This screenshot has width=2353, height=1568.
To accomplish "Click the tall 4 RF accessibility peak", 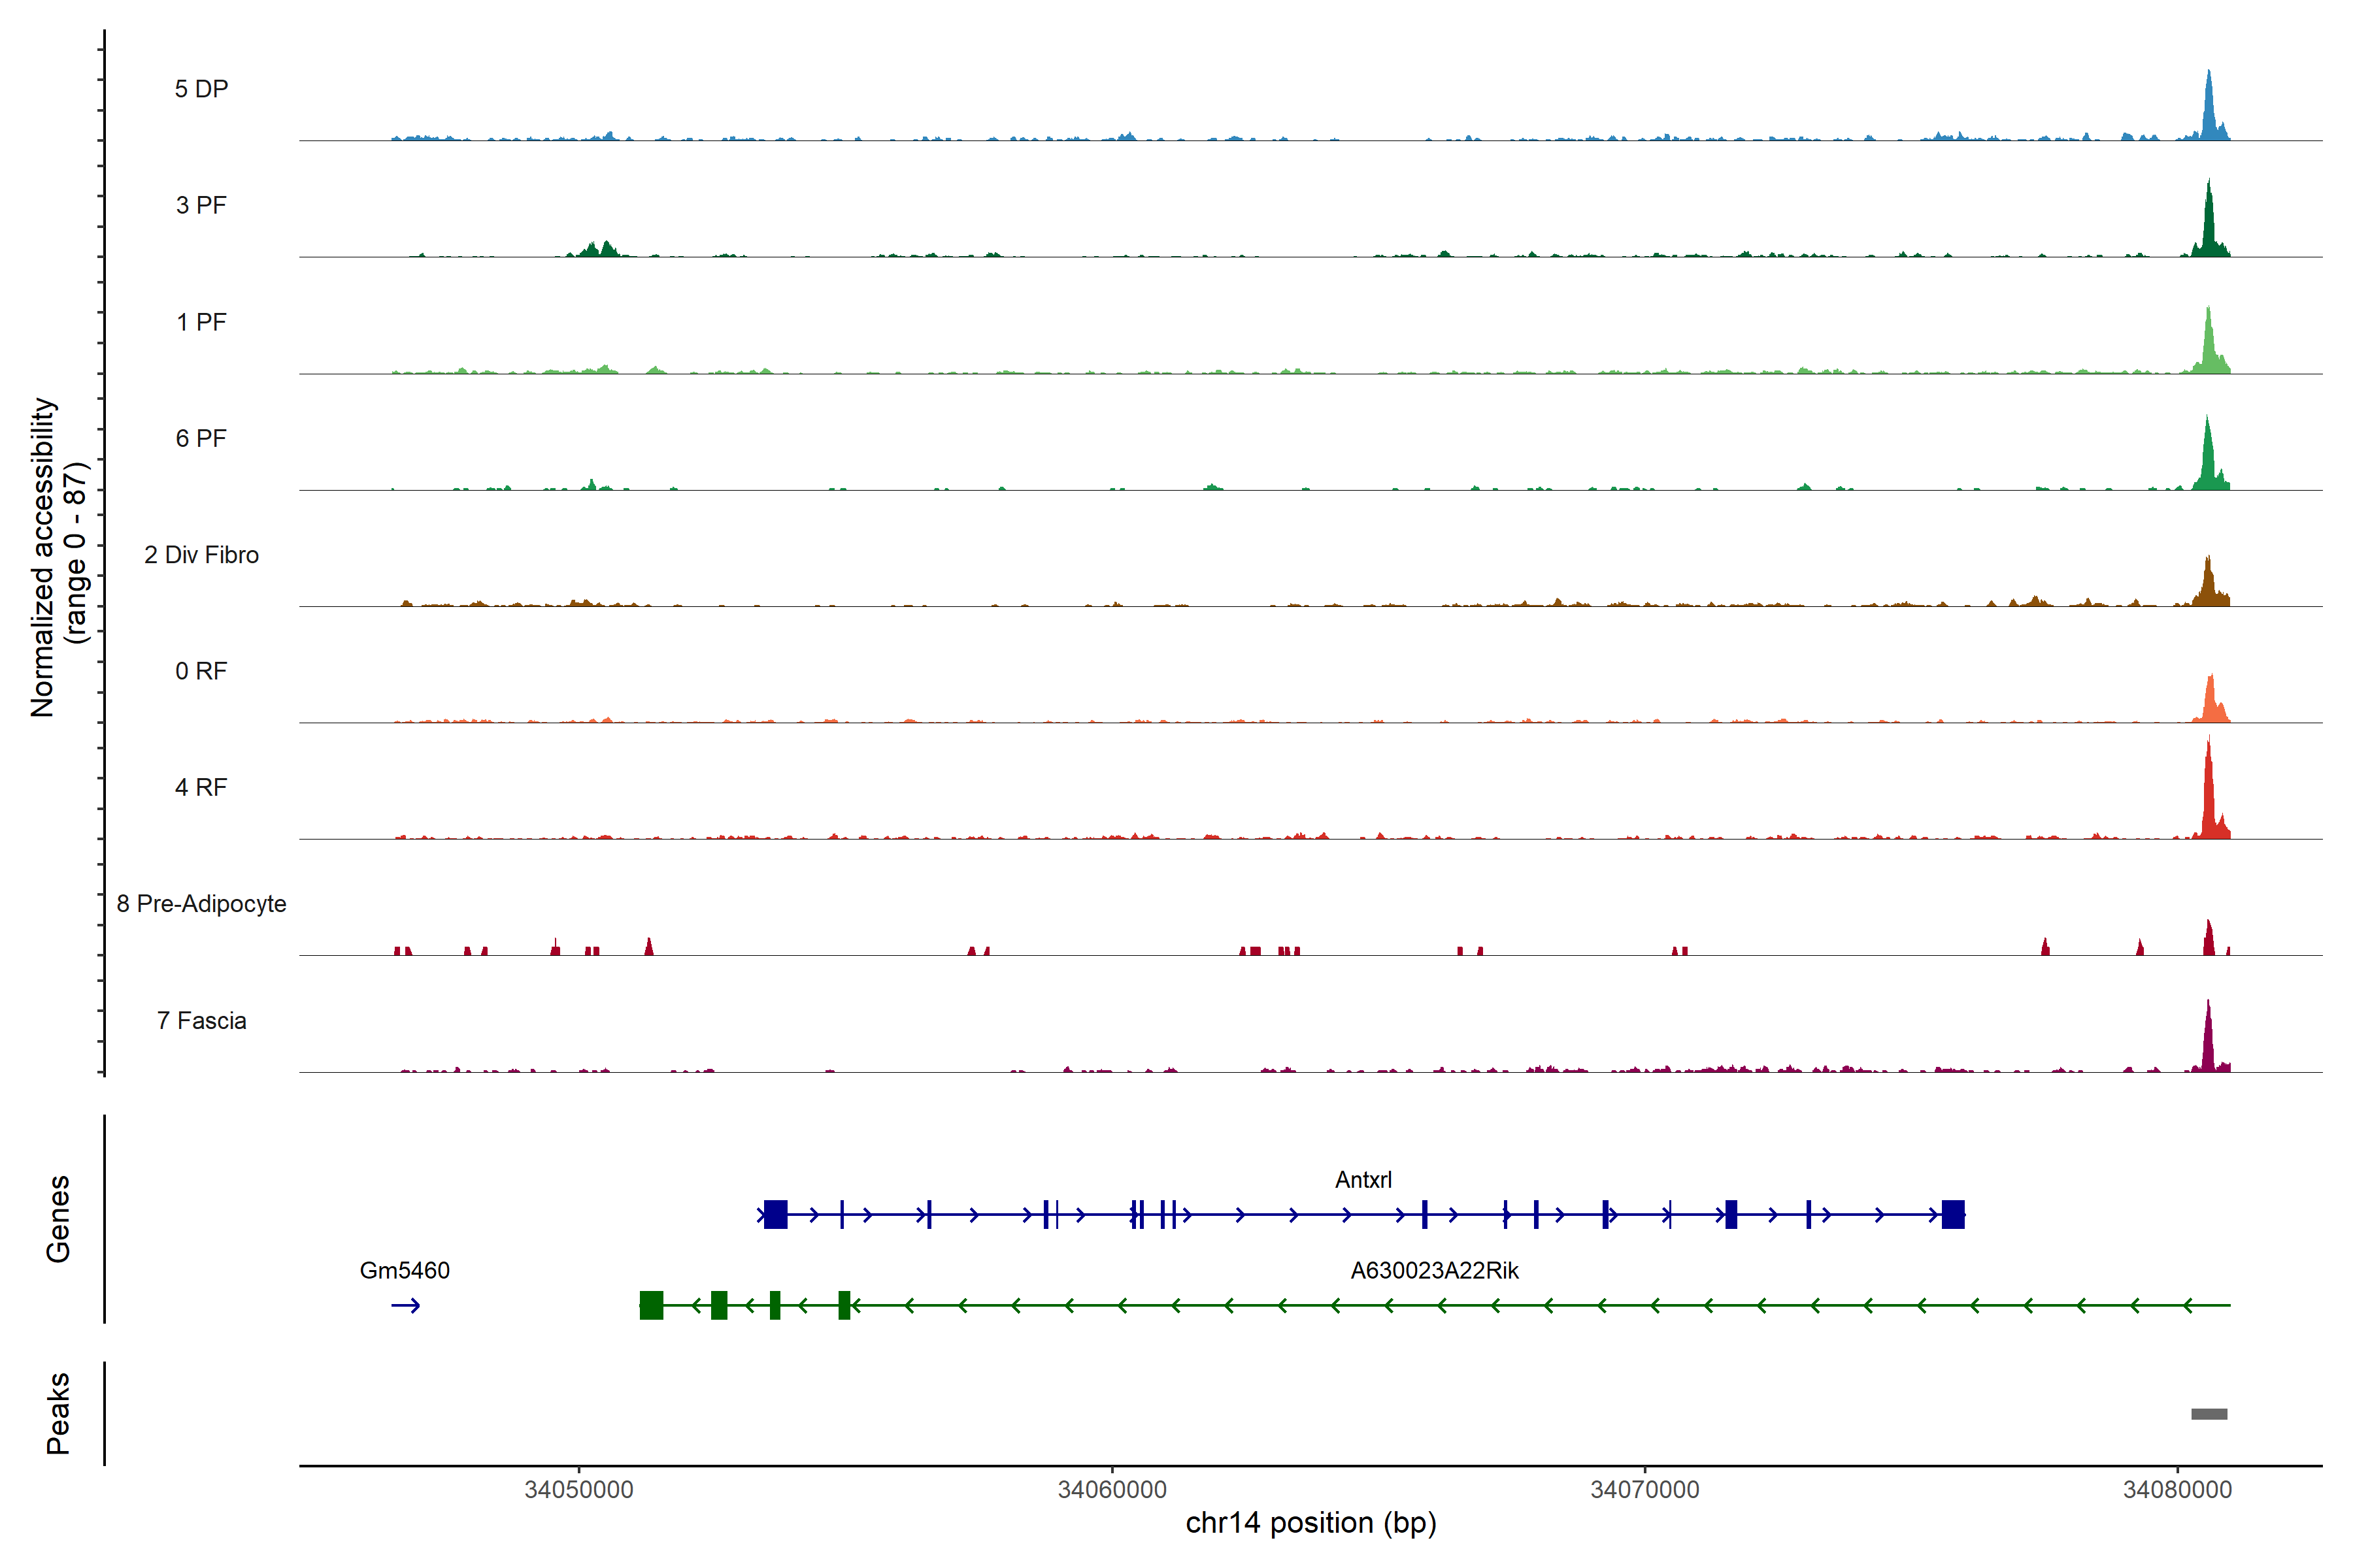I will 2208,795.
